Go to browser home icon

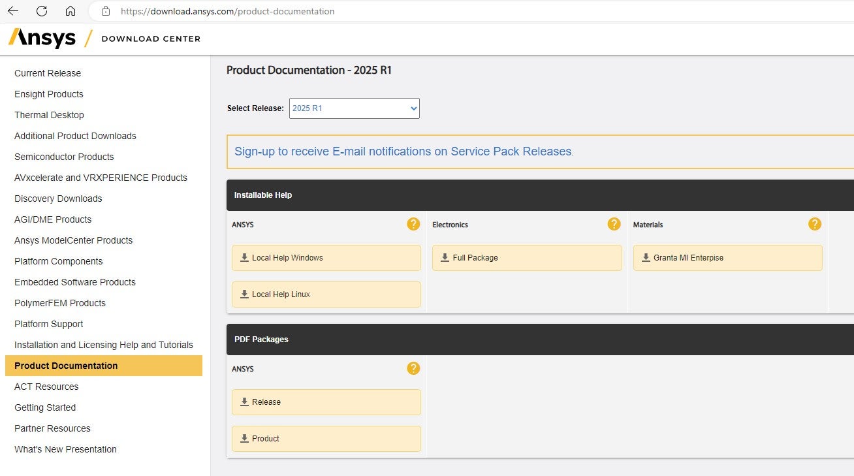pos(71,11)
